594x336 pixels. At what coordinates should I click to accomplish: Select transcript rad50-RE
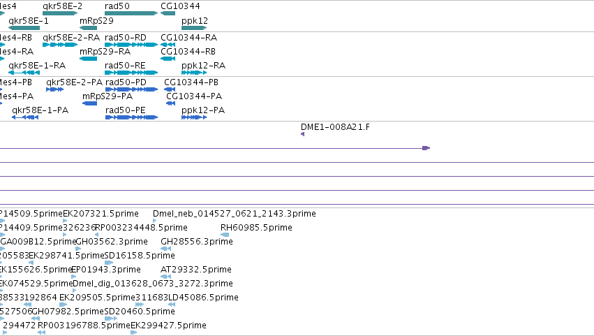tap(131, 73)
